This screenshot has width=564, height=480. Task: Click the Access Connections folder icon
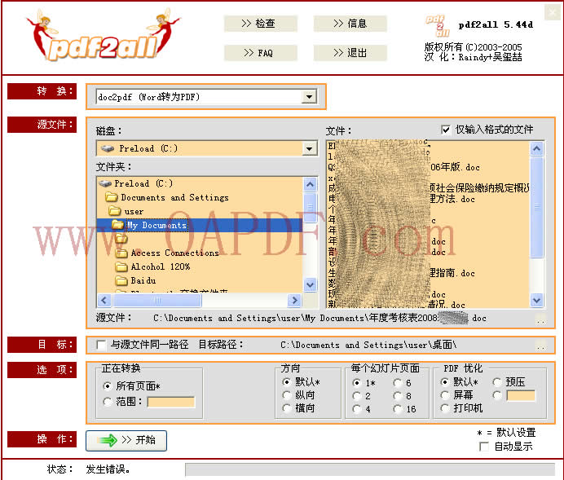[x=121, y=253]
